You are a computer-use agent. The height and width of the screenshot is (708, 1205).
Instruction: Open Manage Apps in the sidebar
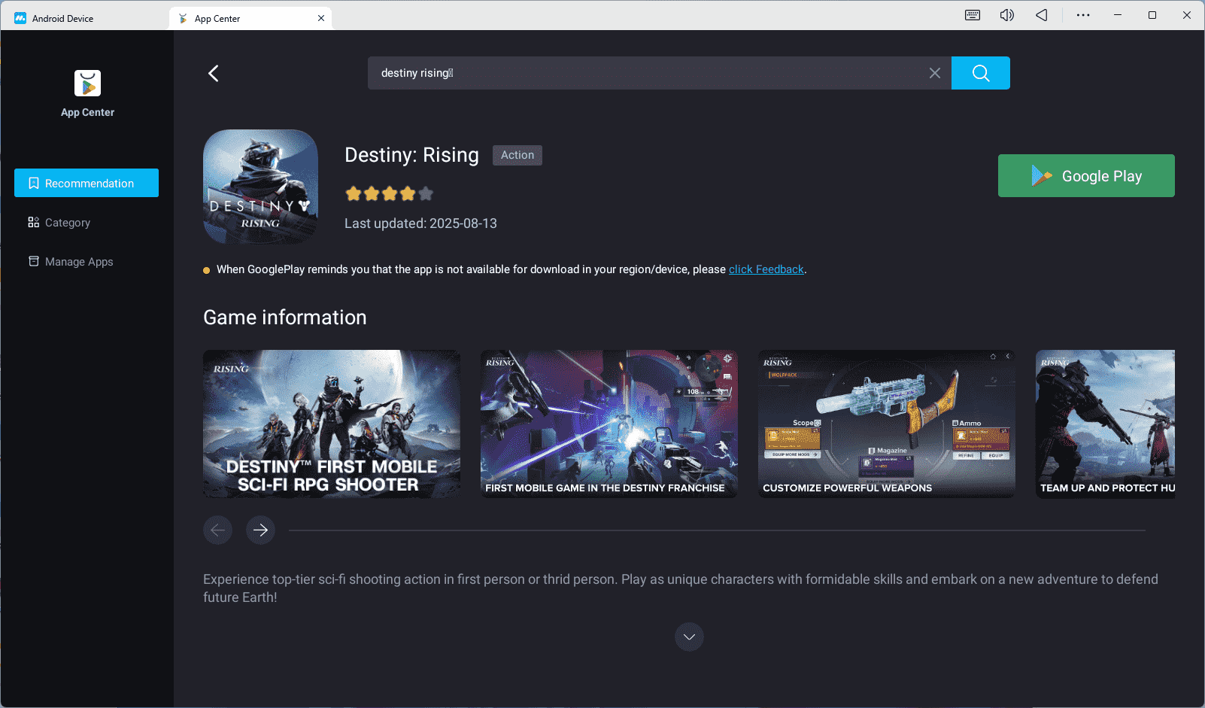71,262
